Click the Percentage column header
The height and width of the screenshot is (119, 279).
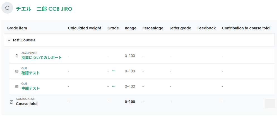(153, 28)
